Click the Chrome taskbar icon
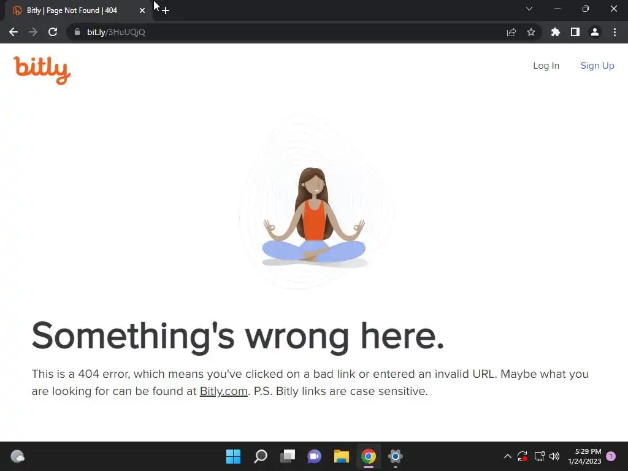The height and width of the screenshot is (471, 628). (x=369, y=456)
